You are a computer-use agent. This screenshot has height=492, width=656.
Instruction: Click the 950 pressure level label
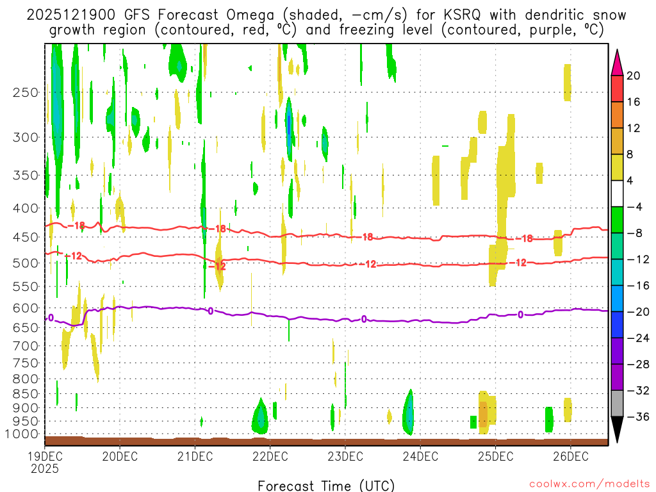coord(26,422)
